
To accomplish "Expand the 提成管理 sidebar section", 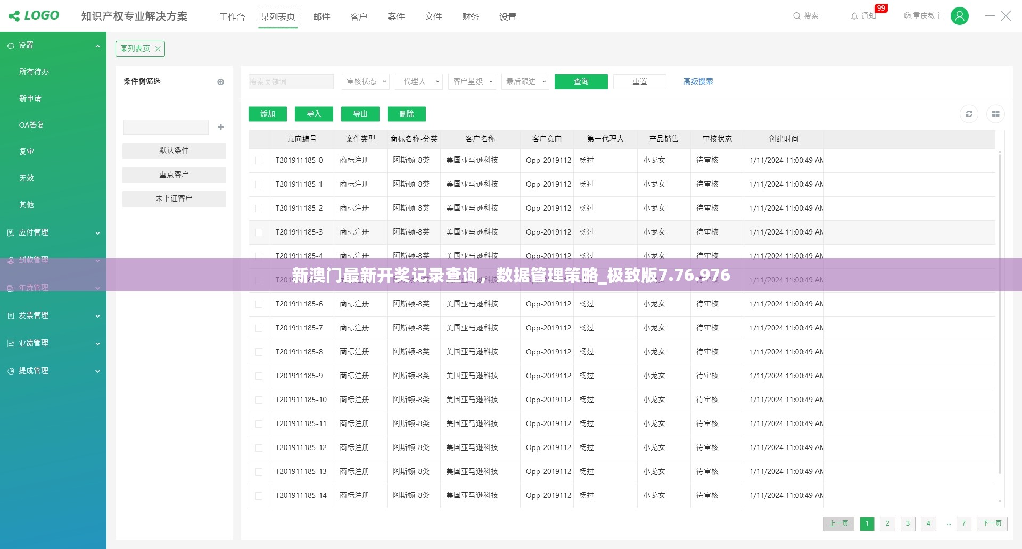I will point(97,371).
